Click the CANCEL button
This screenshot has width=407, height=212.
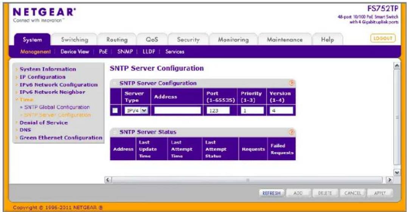pos(353,193)
